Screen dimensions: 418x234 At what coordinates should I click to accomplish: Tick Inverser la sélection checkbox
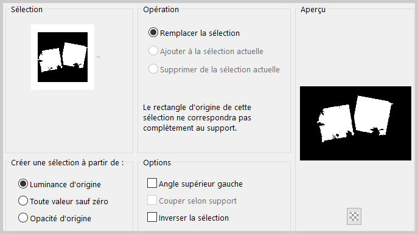coord(152,218)
